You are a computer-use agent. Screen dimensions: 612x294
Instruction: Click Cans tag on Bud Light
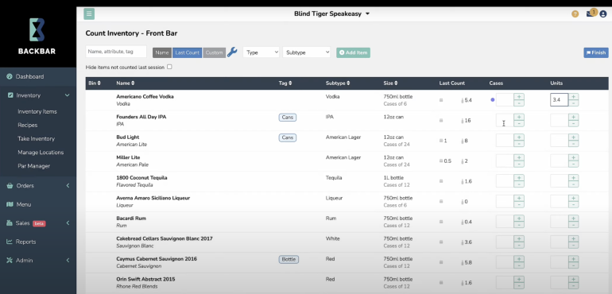click(287, 137)
